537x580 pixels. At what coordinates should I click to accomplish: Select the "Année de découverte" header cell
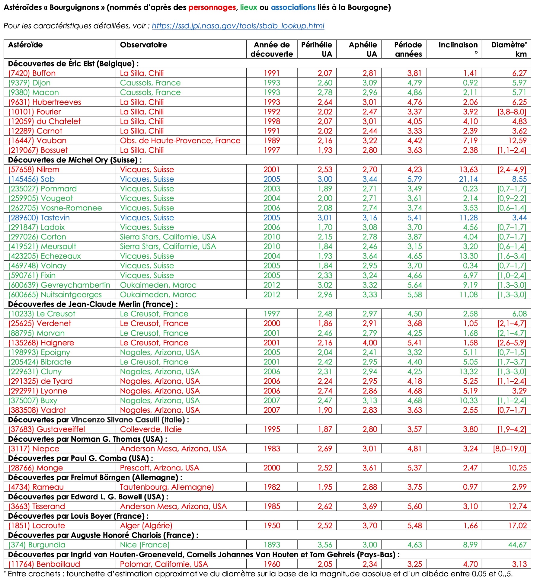[x=271, y=50]
